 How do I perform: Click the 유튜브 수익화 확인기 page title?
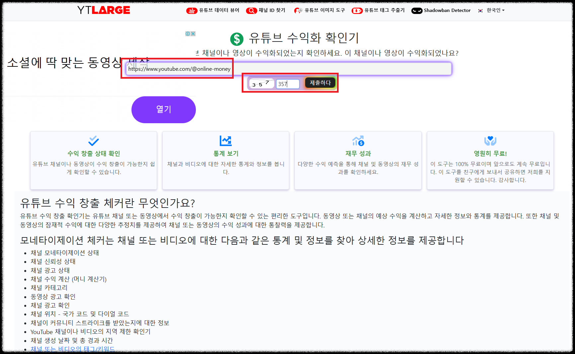tap(304, 38)
